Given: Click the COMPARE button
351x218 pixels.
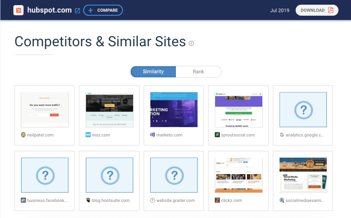Looking at the screenshot, I should pos(103,10).
